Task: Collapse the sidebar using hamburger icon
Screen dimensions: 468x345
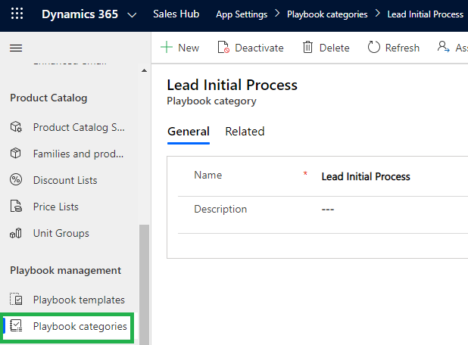Action: click(x=15, y=48)
